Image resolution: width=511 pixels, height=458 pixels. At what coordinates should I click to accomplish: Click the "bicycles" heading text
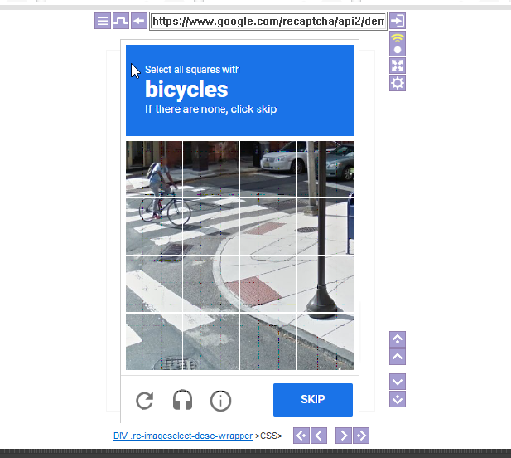186,89
